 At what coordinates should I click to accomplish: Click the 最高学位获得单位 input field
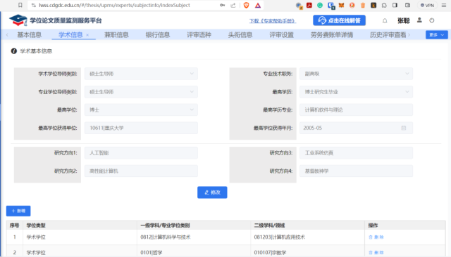tap(141, 128)
